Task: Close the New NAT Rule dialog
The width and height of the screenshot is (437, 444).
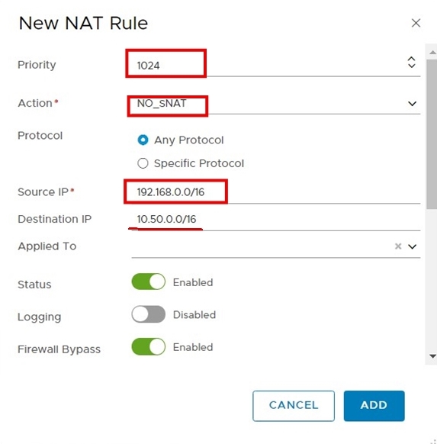Action: (x=416, y=23)
